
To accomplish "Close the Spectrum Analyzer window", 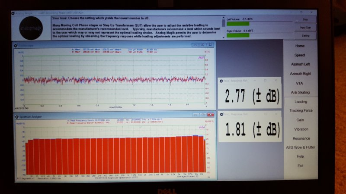I will 211,115.
